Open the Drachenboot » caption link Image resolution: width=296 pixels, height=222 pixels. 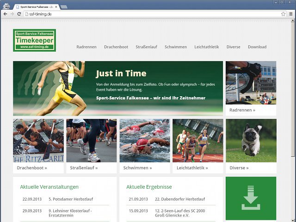point(32,168)
